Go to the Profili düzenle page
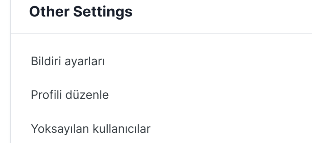Viewport: 312px width, 143px height. point(70,95)
